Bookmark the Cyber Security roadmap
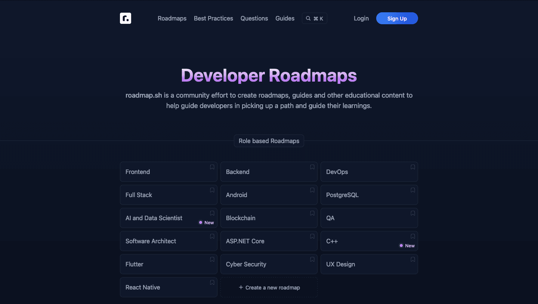 click(312, 259)
